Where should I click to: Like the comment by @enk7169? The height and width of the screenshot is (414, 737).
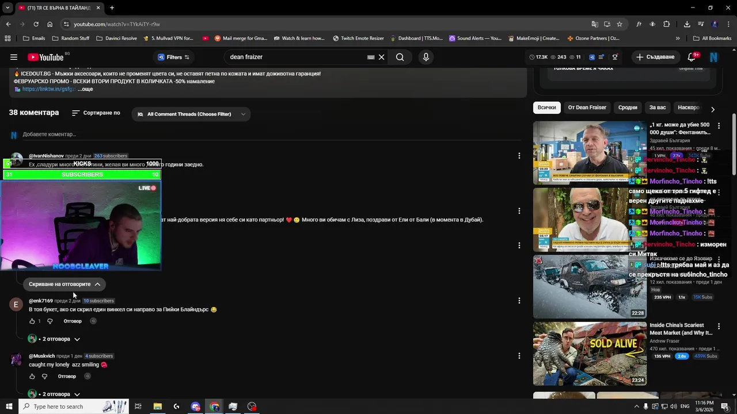32,321
